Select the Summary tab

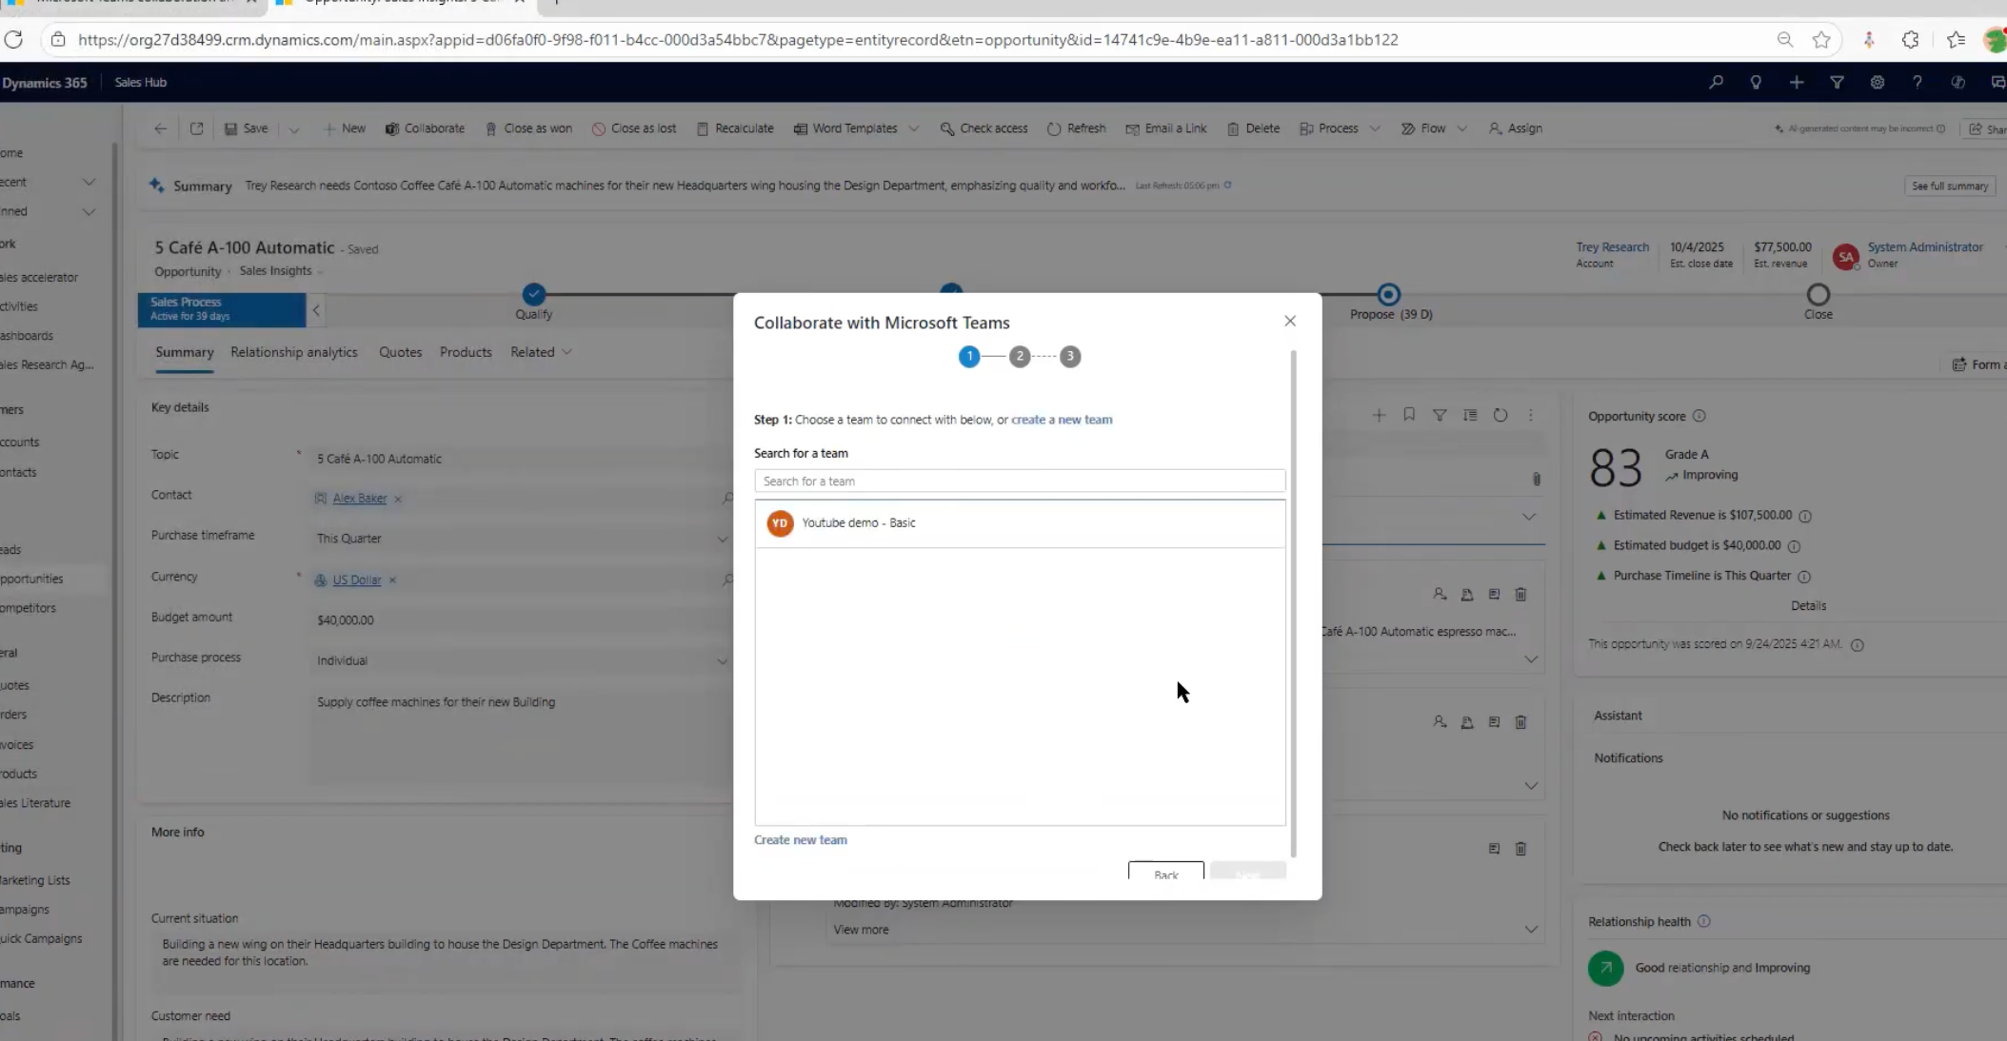(185, 352)
